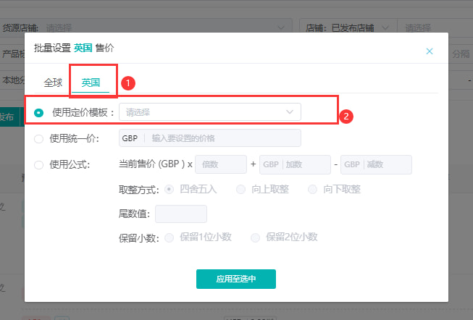Switch to the 英国 tab
The image size is (473, 320).
tap(91, 83)
